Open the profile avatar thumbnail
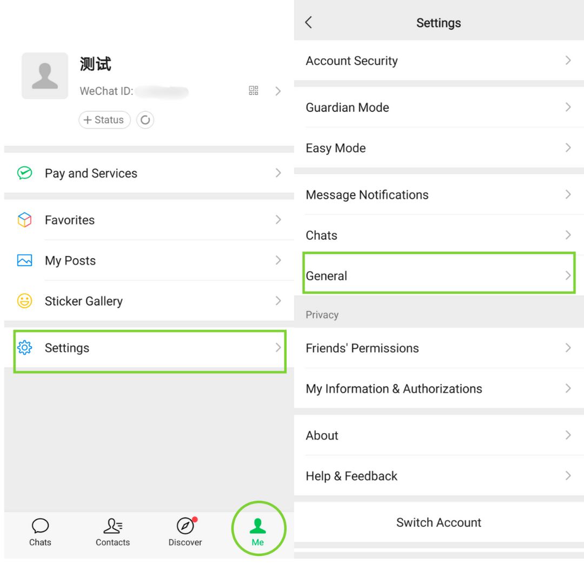 (45, 76)
